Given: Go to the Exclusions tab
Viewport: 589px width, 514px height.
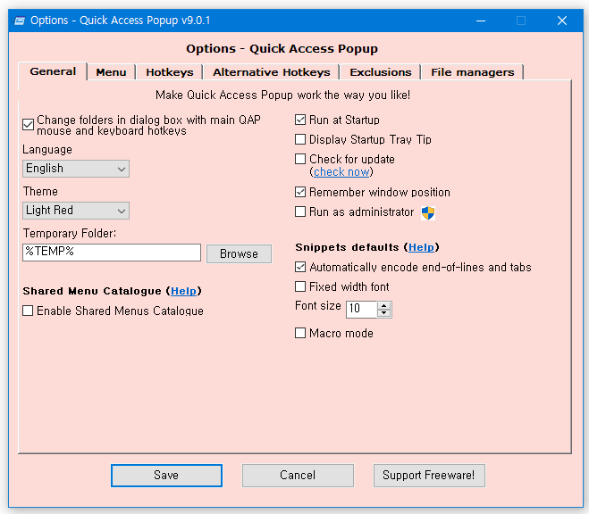Looking at the screenshot, I should [381, 72].
